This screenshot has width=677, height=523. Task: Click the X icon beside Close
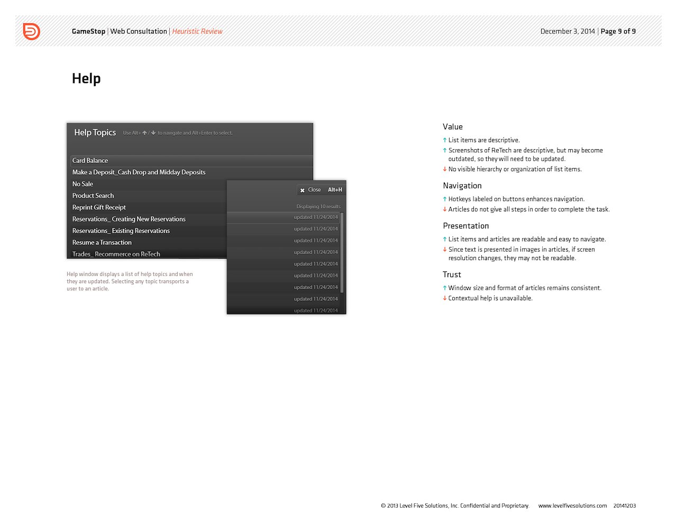(302, 190)
